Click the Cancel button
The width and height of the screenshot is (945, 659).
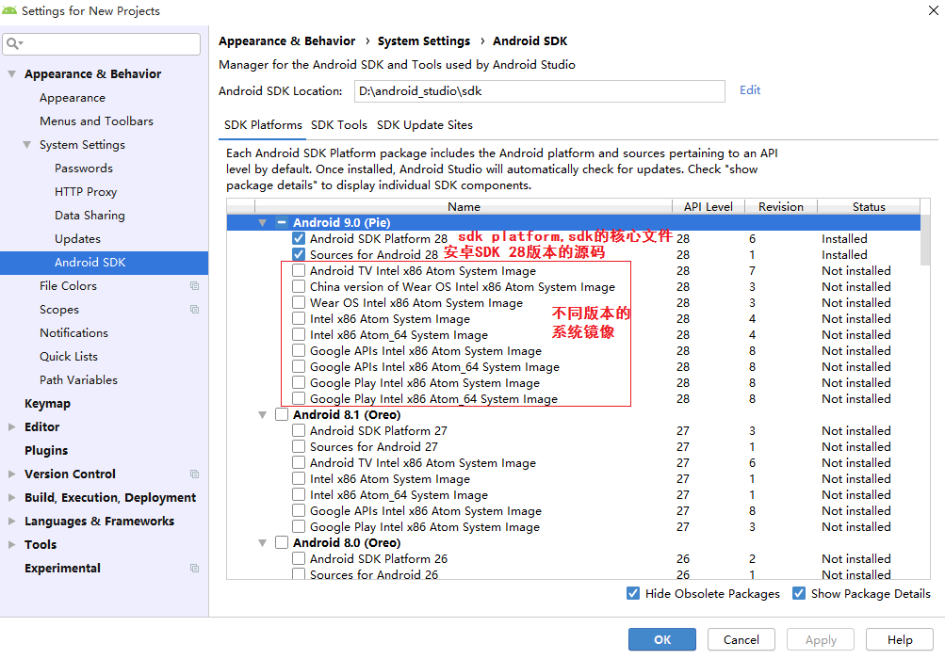741,639
